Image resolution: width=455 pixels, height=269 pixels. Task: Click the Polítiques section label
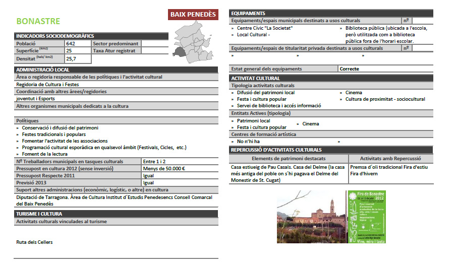click(27, 120)
